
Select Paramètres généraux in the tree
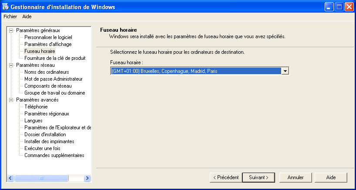coord(38,30)
